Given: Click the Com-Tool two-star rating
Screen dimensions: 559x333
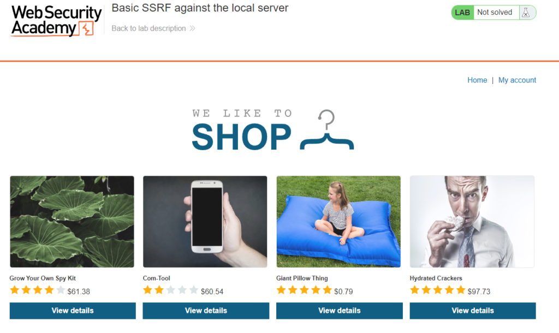Looking at the screenshot, I should (170, 290).
